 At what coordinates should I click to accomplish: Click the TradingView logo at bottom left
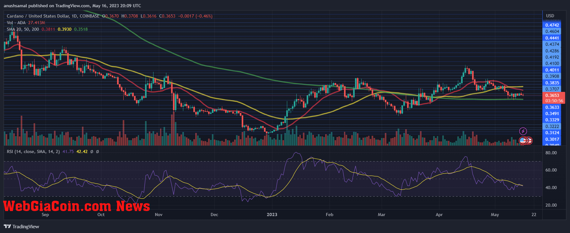pos(22,226)
